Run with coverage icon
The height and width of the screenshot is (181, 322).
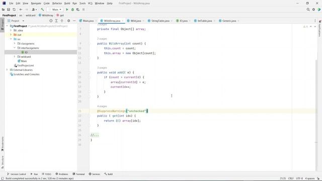[x=78, y=10]
